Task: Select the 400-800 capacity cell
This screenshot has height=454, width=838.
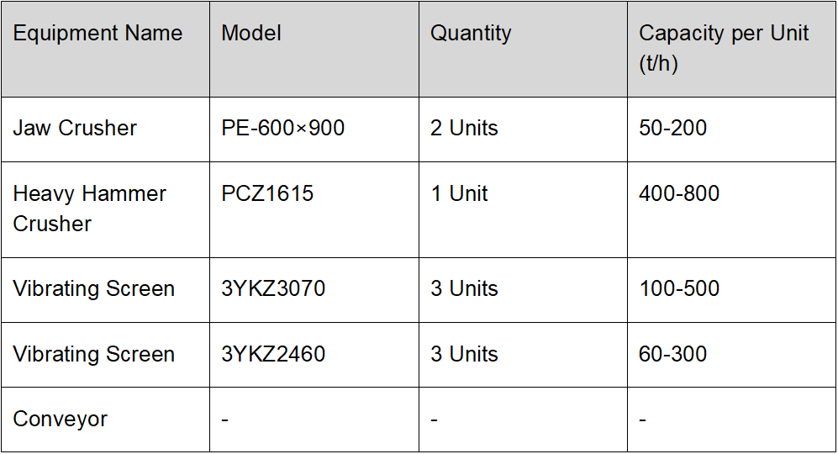Action: 731,209
